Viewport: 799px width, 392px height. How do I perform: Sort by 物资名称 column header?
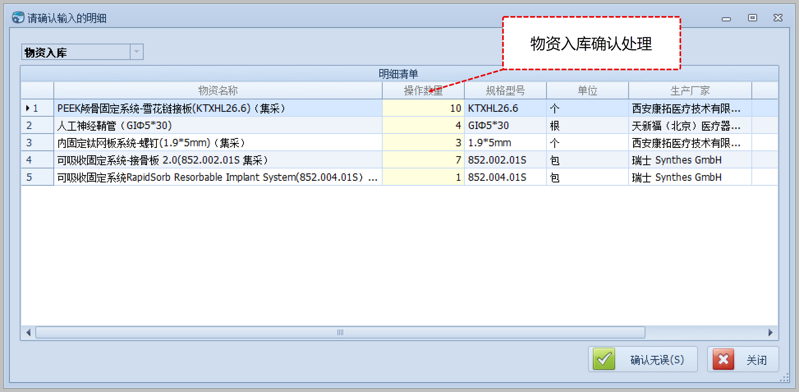pyautogui.click(x=218, y=90)
